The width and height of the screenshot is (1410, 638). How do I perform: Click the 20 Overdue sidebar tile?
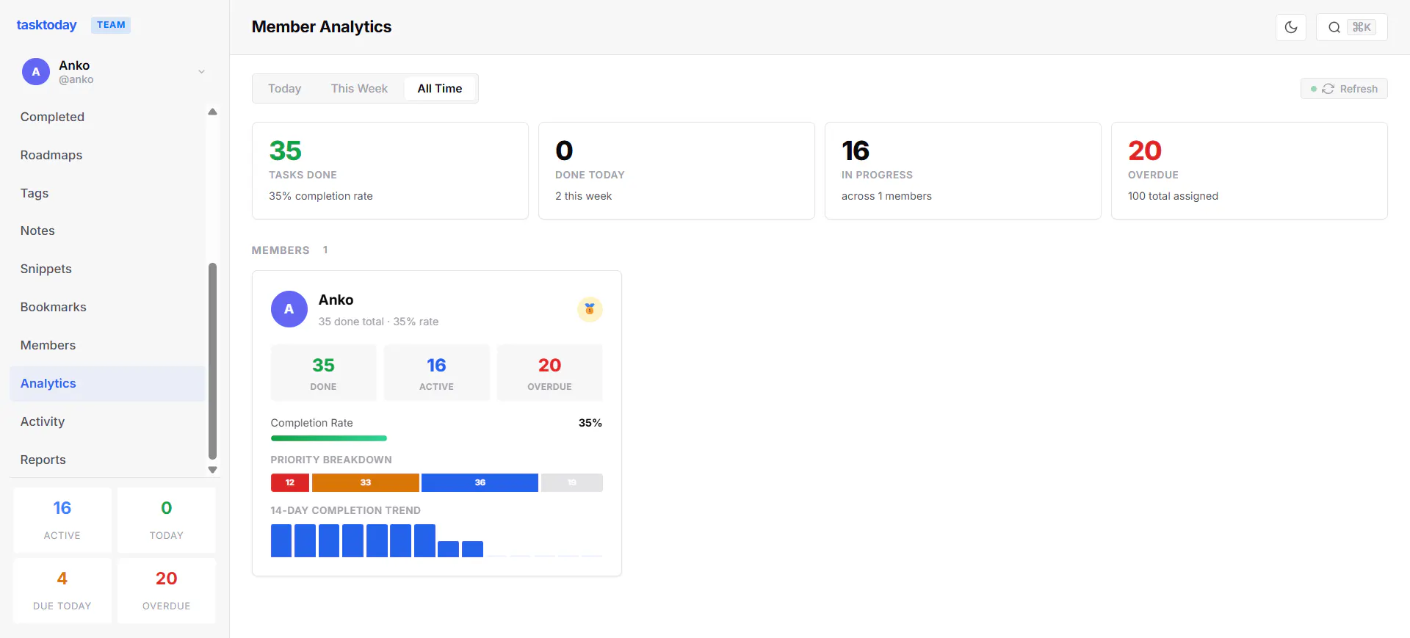click(167, 590)
